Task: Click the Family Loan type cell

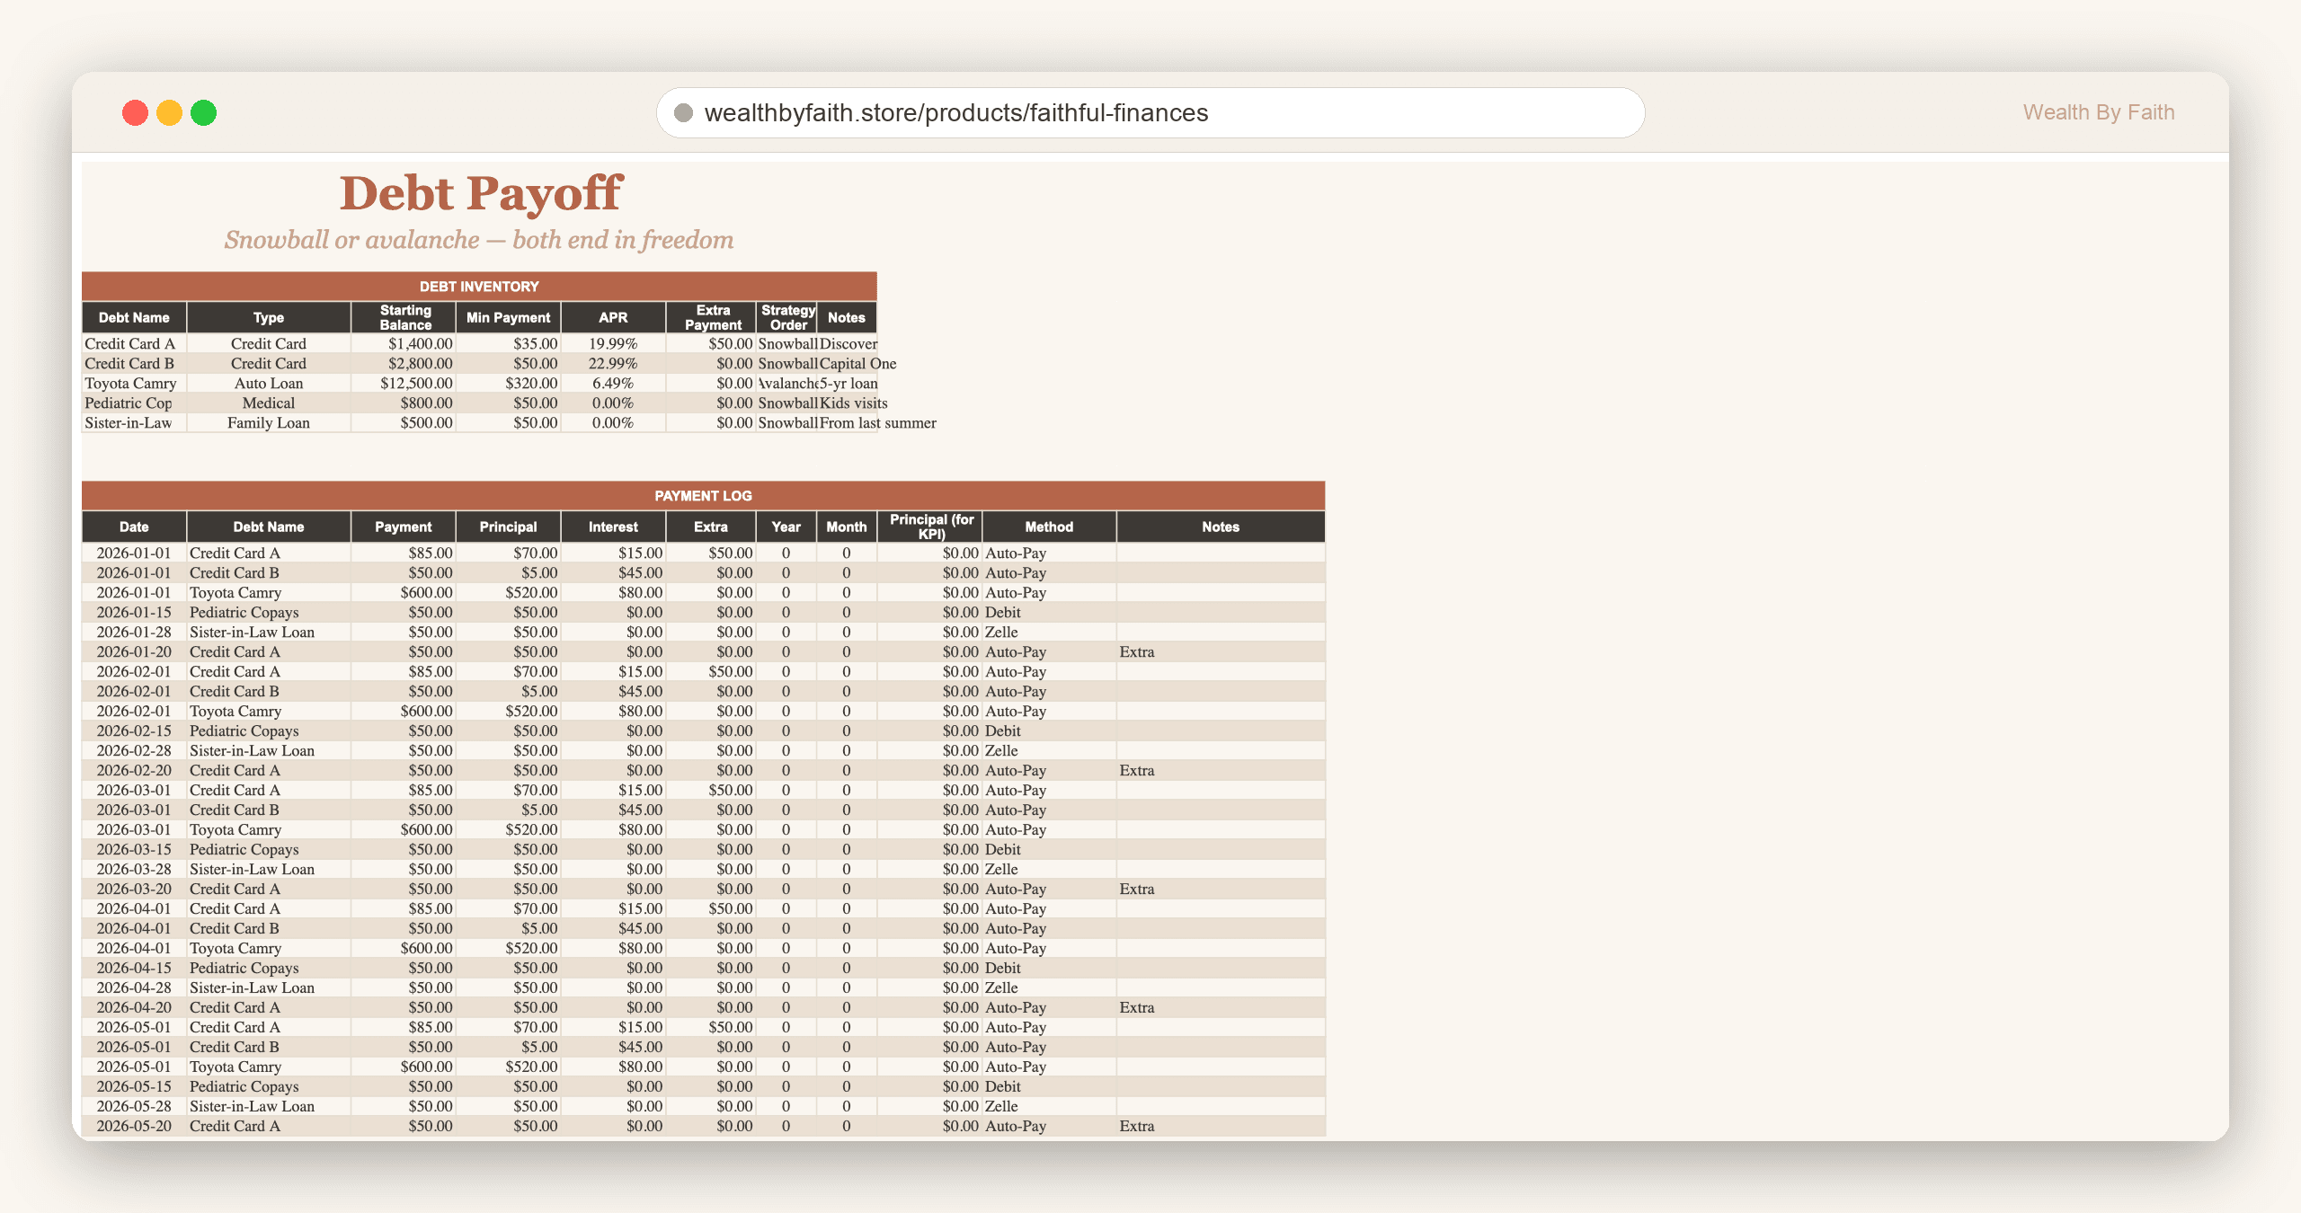Action: tap(269, 422)
